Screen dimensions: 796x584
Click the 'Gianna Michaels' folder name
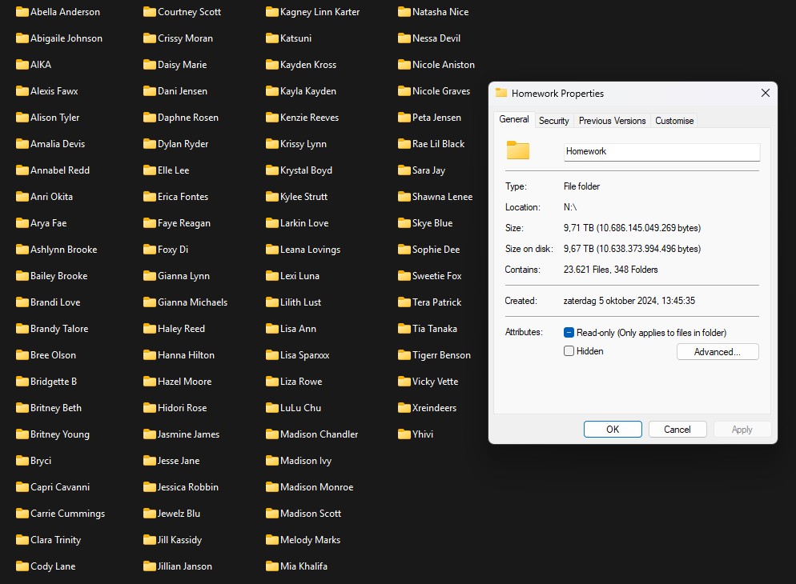[192, 302]
